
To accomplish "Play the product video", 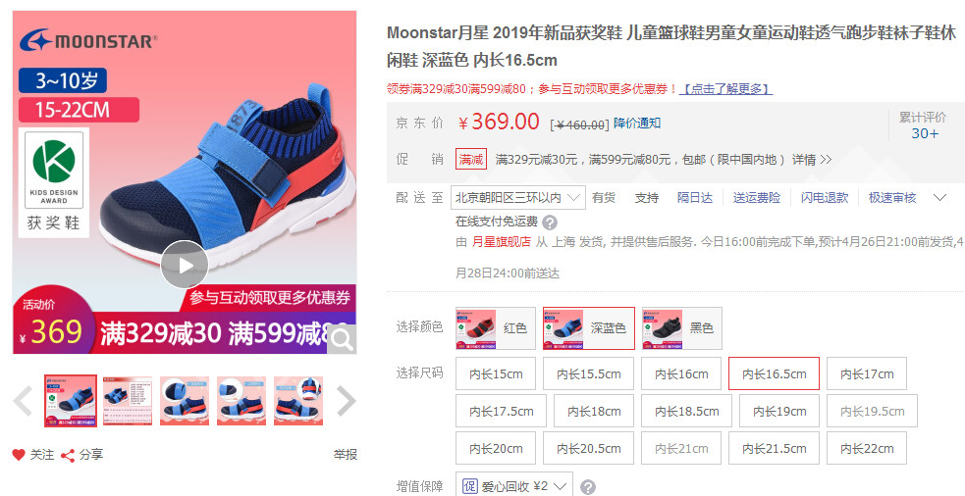I will pyautogui.click(x=184, y=265).
